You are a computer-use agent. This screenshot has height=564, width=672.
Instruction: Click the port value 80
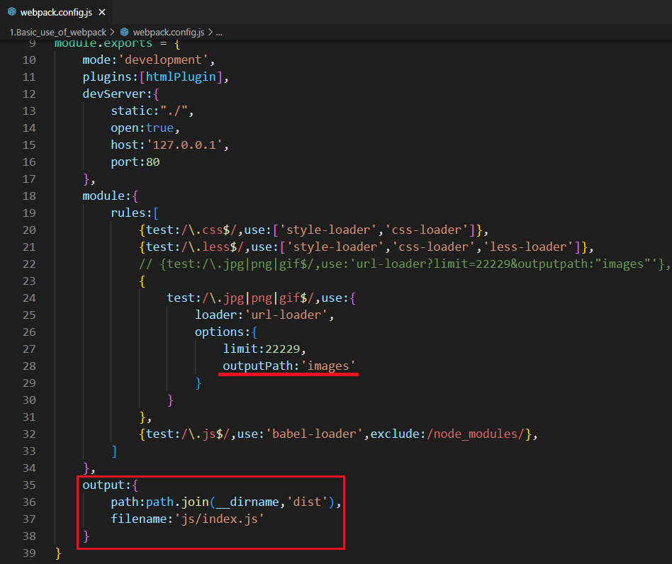152,162
